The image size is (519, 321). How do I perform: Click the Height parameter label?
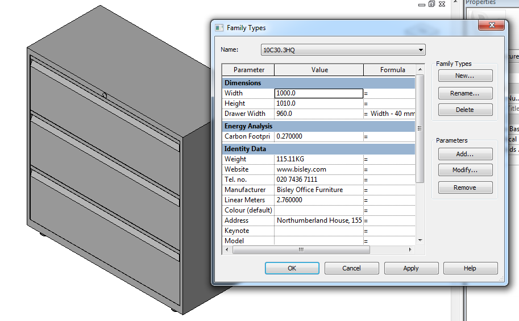(x=235, y=103)
